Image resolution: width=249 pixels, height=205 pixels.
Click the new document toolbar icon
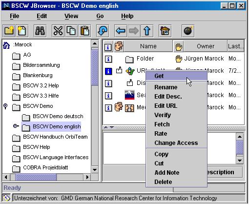(22, 30)
